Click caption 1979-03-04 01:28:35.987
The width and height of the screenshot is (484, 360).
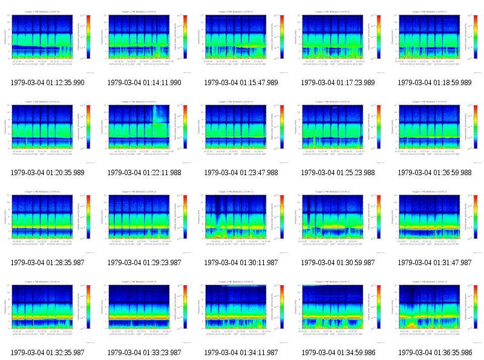tap(48, 263)
